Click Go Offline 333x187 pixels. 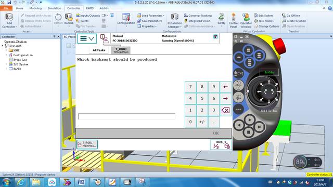pyautogui.click(x=291, y=16)
